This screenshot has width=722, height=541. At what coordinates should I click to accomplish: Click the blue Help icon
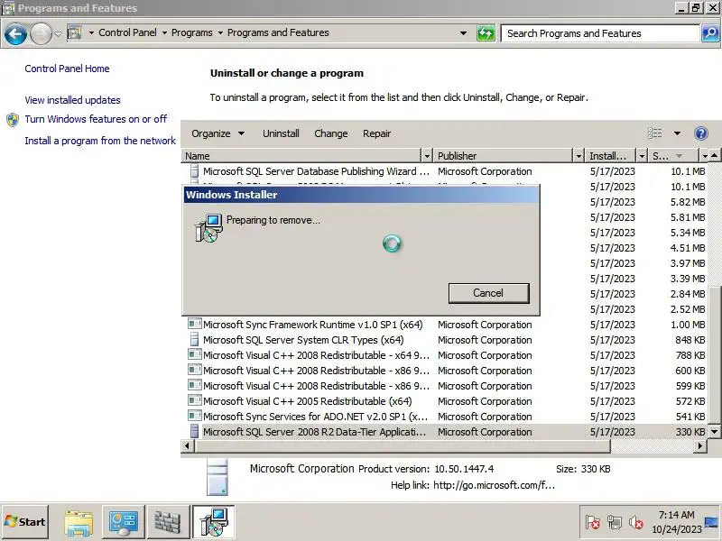tap(701, 133)
